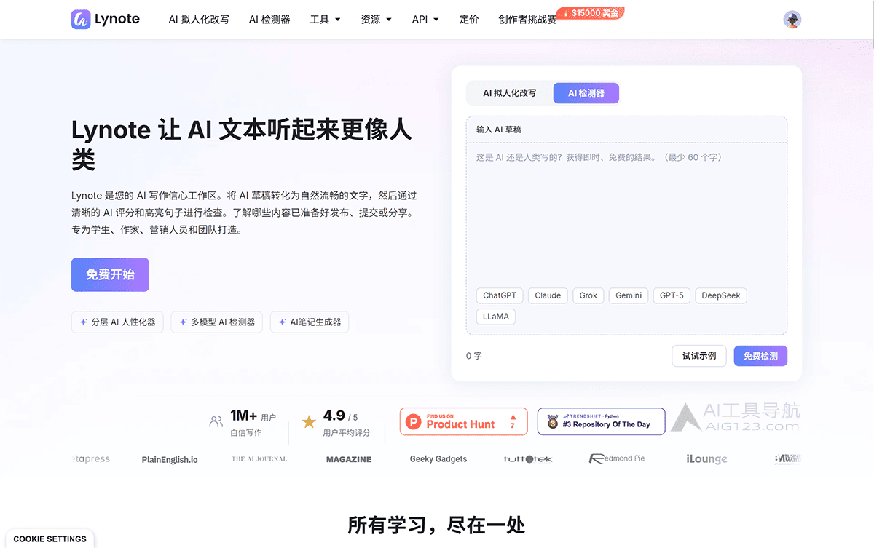
Task: Click the PlainEnglish.io press logo
Action: point(170,459)
